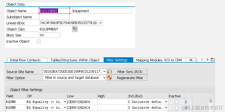The width and height of the screenshot is (225, 112).
Task: Expand the Linked BDoc dropdown
Action: click(x=101, y=23)
